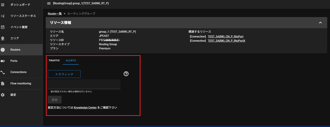This screenshot has width=330, height=127.
Task: Toggle the hamburger navigation menu
Action: tap(49, 3)
